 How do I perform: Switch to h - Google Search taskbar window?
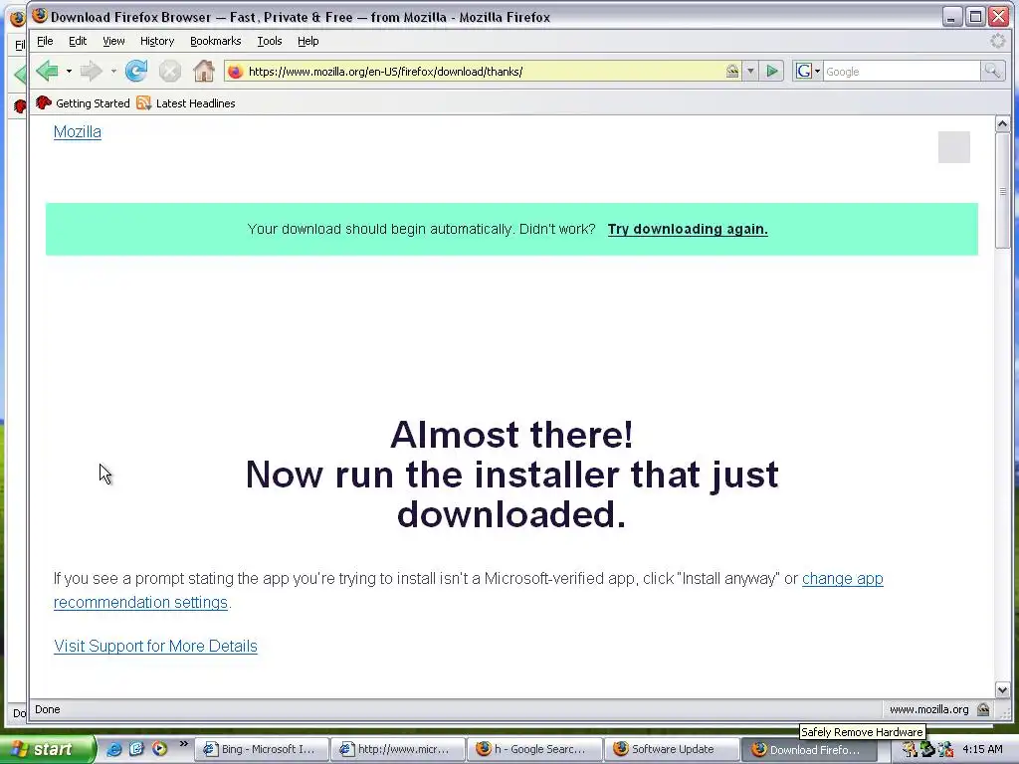(x=534, y=750)
